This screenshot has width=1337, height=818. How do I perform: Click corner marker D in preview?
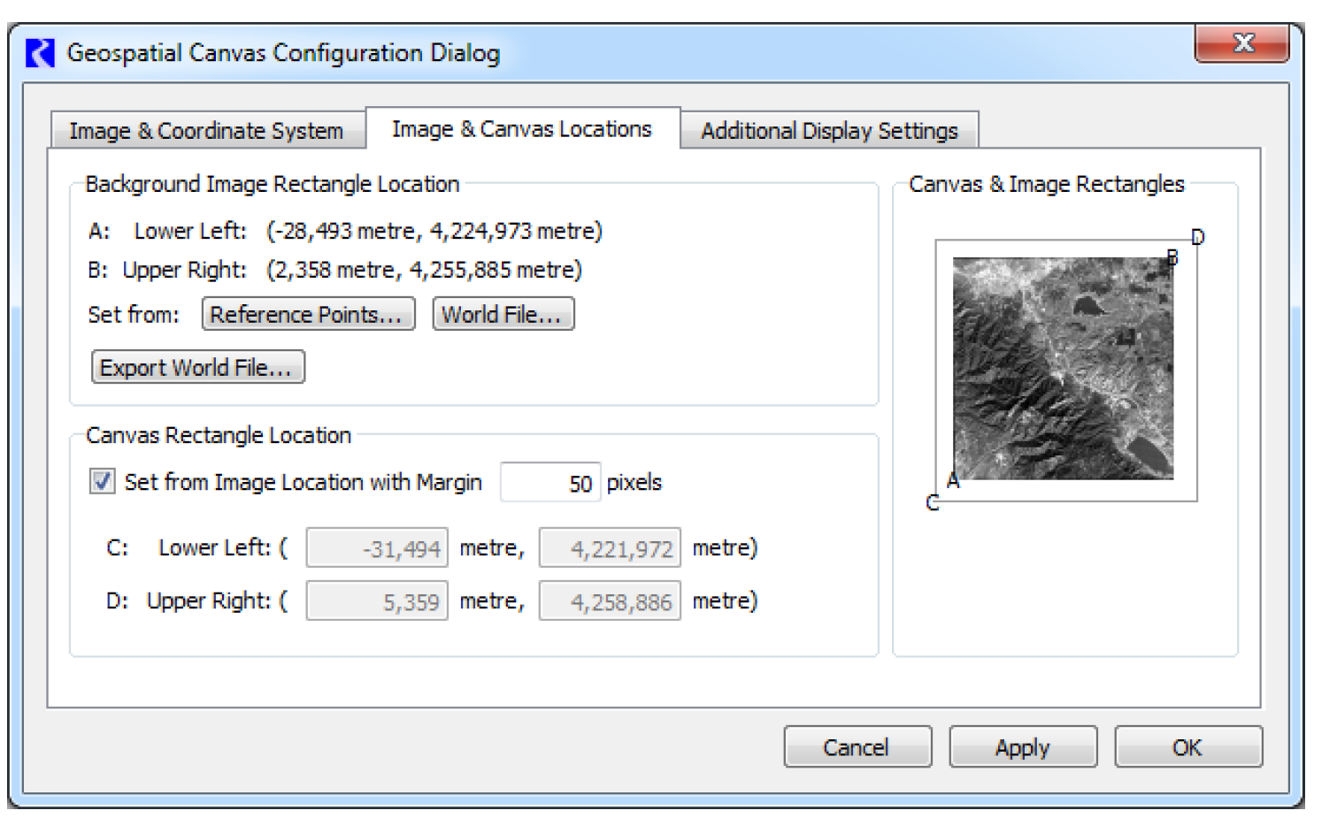coord(1197,237)
